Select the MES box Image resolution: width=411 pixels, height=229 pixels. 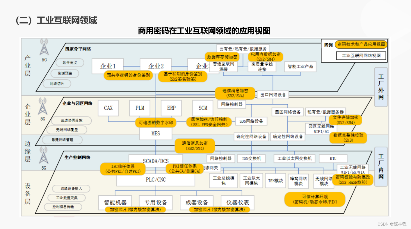click(x=156, y=134)
